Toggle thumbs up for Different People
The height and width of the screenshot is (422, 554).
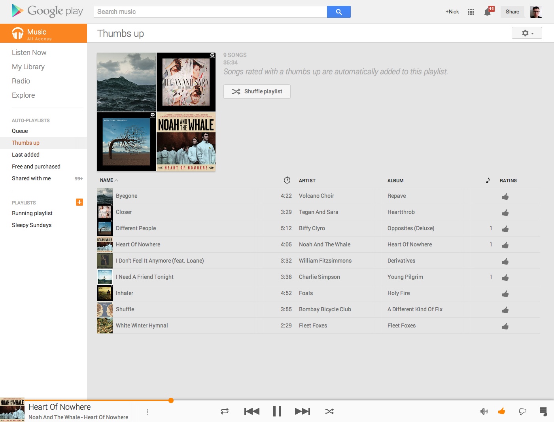[505, 229]
